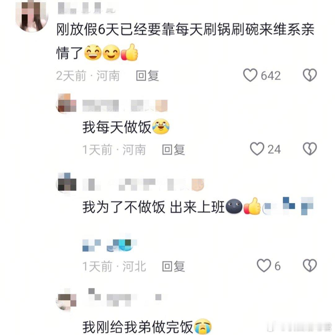The image size is (335, 335).
Task: Open top commenter's blurred username
Action: [86, 8]
